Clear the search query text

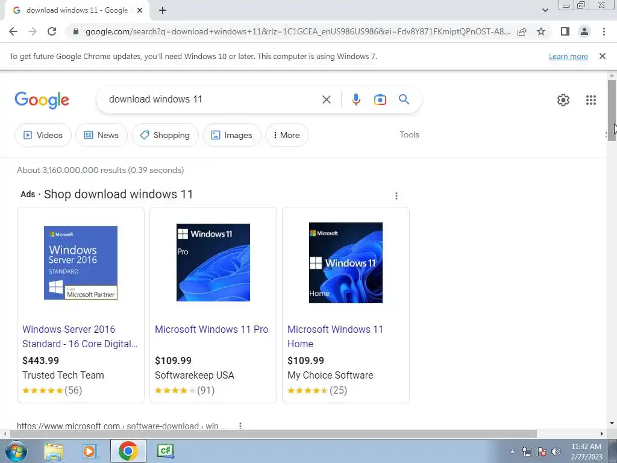pos(326,99)
